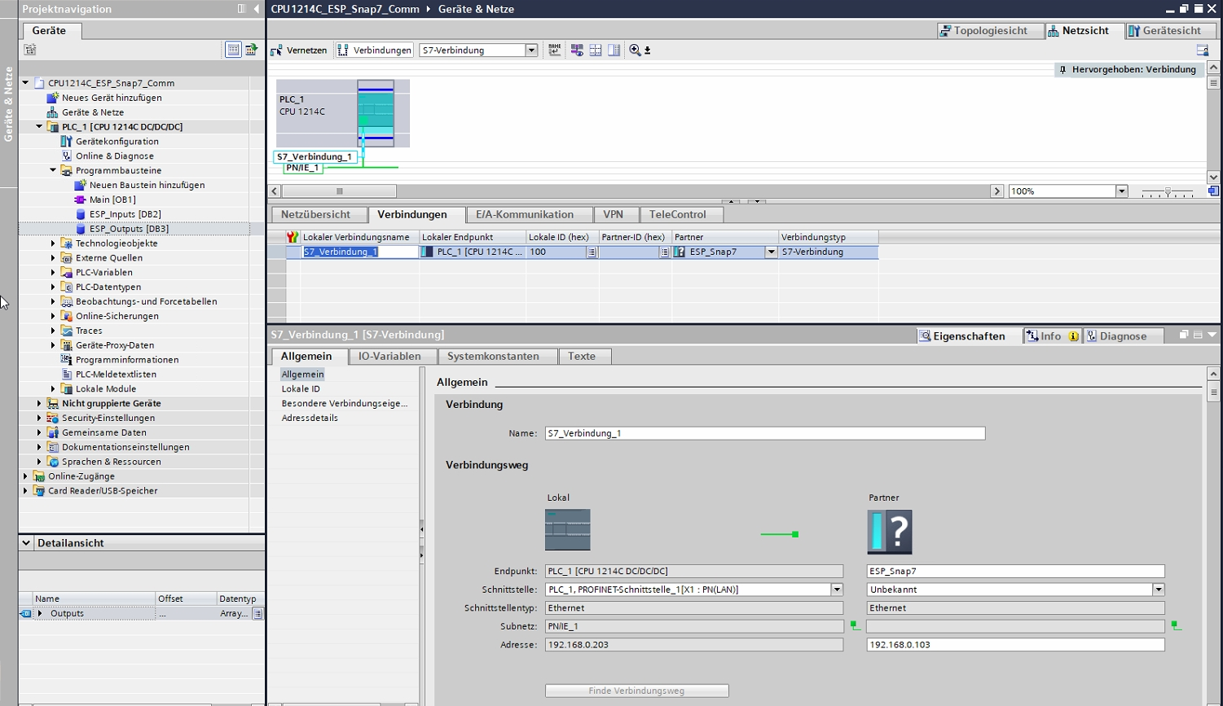1223x706 pixels.
Task: Click the partner address field 192.168.0.103
Action: 1014,645
